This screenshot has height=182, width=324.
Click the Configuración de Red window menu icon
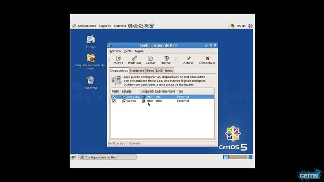point(110,45)
